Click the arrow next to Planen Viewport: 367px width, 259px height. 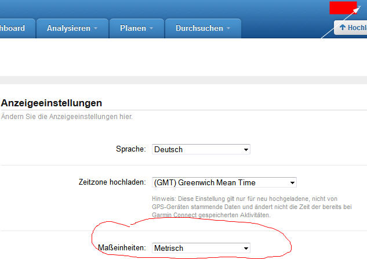(151, 28)
